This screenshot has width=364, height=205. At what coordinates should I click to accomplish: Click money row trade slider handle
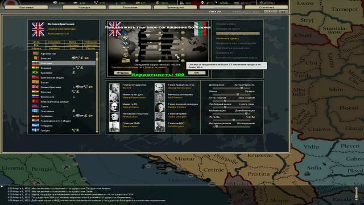point(177,55)
